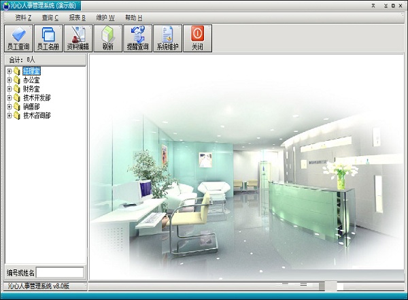Select 技术咨询部 in the department tree

pos(37,116)
